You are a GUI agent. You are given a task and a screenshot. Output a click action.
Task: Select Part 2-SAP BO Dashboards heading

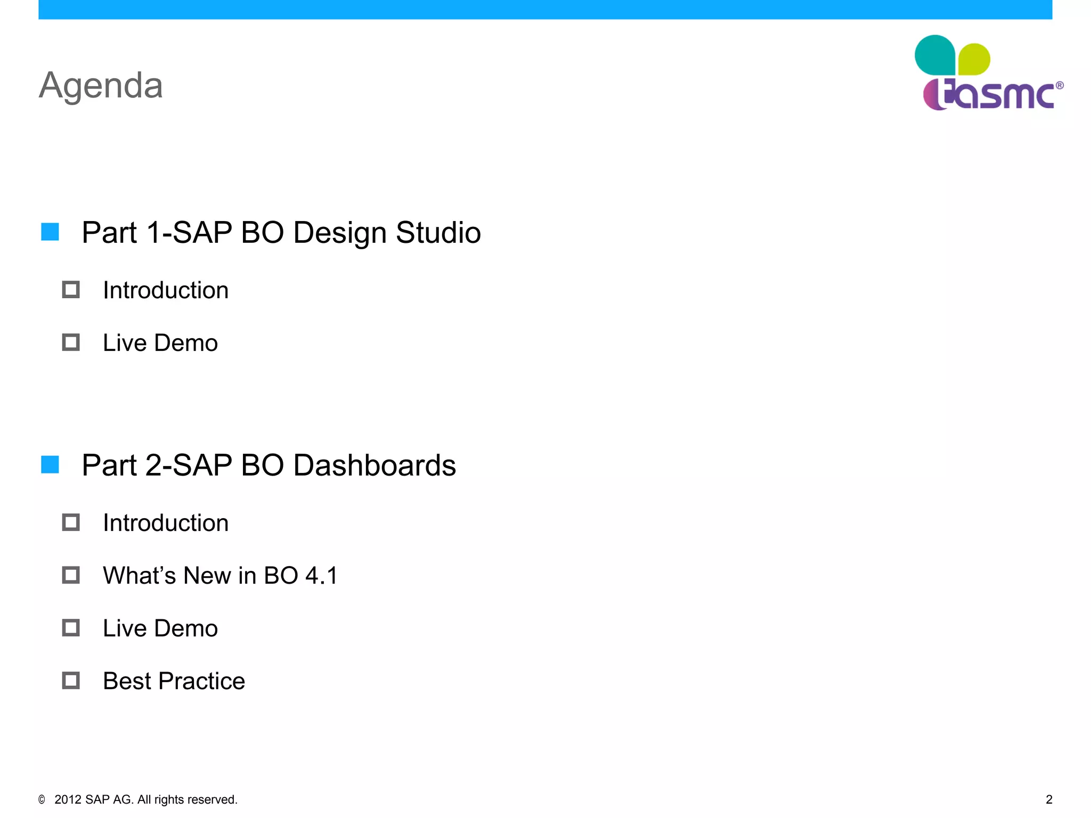[x=268, y=465]
